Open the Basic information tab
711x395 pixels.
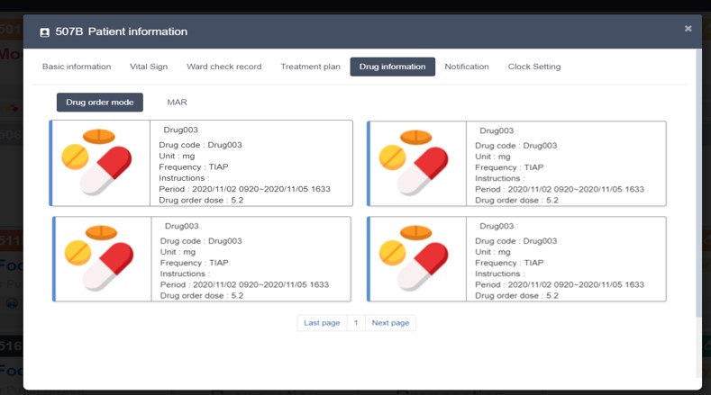[x=77, y=67]
